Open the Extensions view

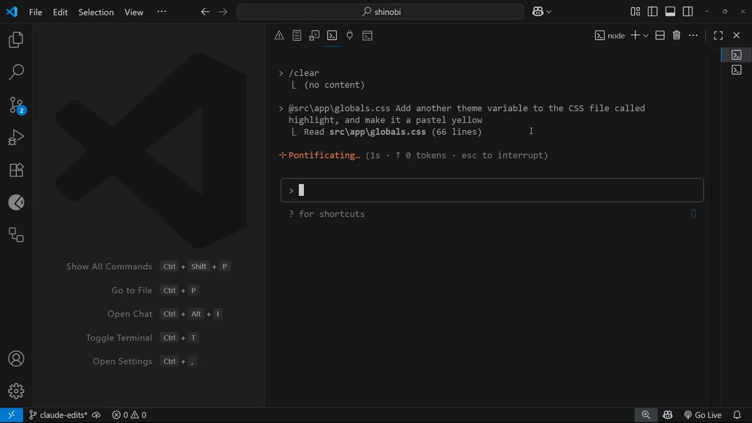click(16, 170)
